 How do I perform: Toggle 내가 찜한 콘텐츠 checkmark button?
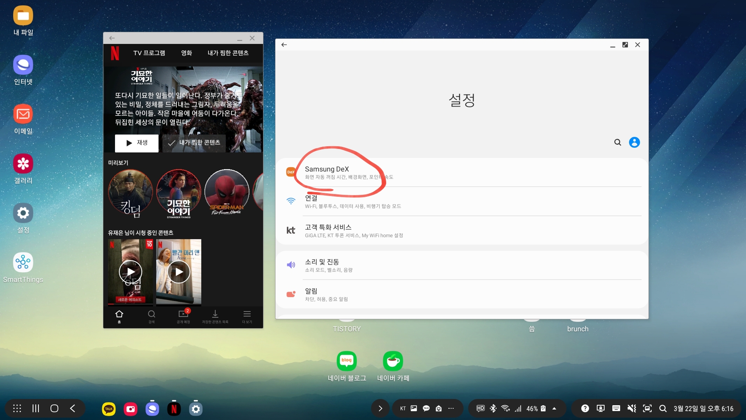194,143
